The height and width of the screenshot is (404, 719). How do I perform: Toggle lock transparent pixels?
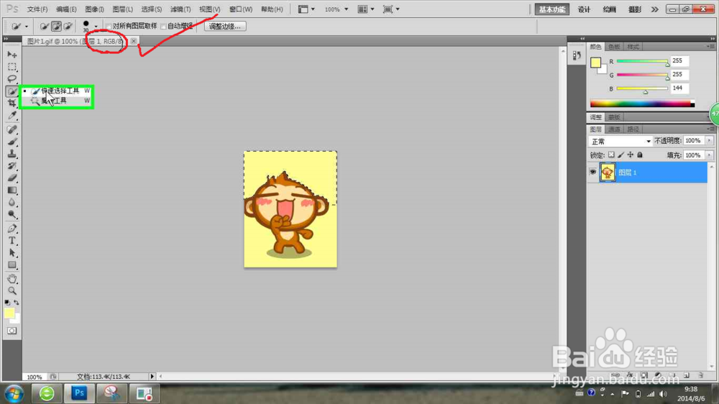[x=611, y=155]
